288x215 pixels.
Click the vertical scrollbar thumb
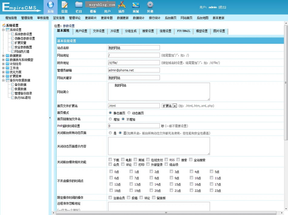[286, 83]
